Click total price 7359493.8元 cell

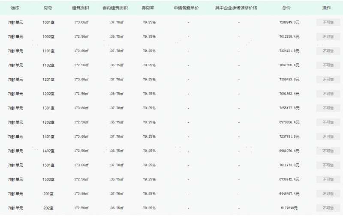pos(289,80)
